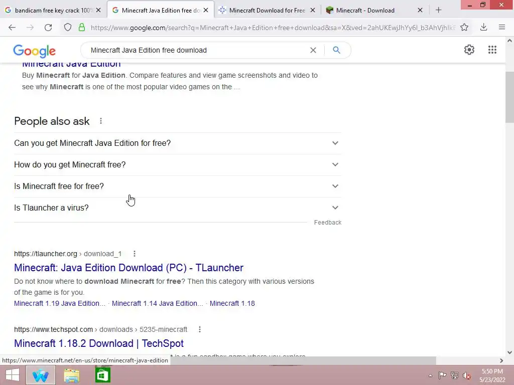Click the scrollbar down arrow
514x385 pixels.
coord(509,352)
